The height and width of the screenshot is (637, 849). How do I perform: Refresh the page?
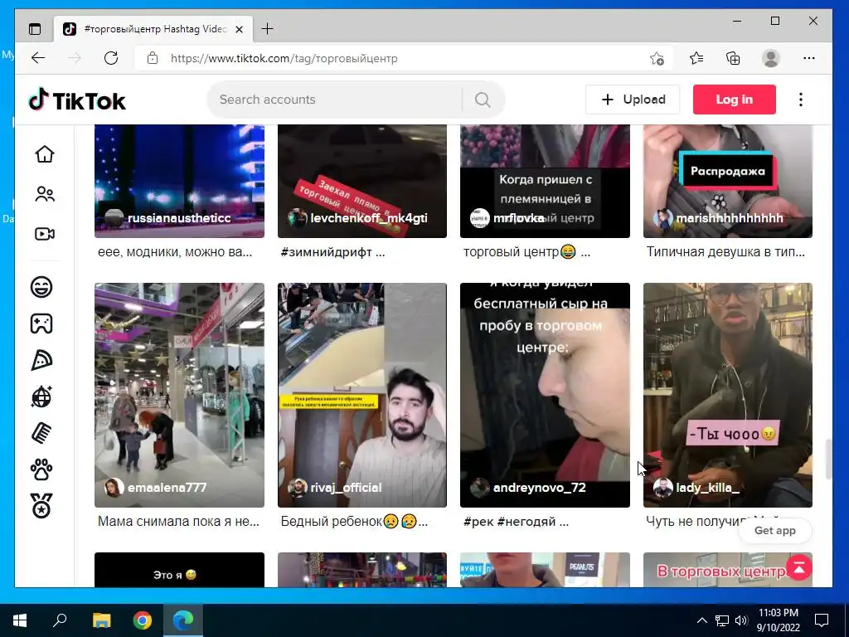point(111,58)
